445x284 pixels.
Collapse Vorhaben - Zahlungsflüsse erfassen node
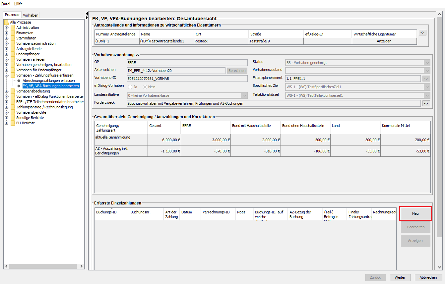tap(7, 75)
